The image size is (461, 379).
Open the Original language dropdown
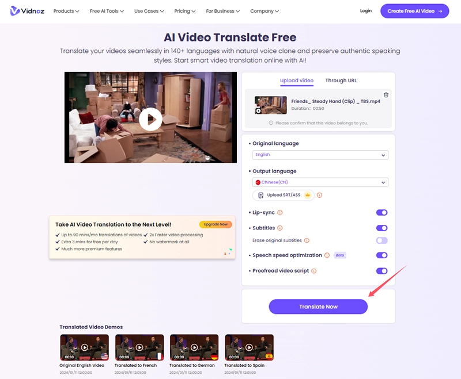point(320,155)
